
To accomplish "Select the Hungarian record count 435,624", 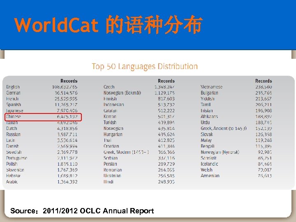I will tap(166, 134).
